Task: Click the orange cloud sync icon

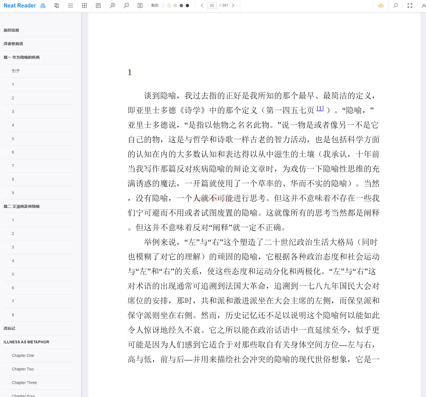Action: 381,6
